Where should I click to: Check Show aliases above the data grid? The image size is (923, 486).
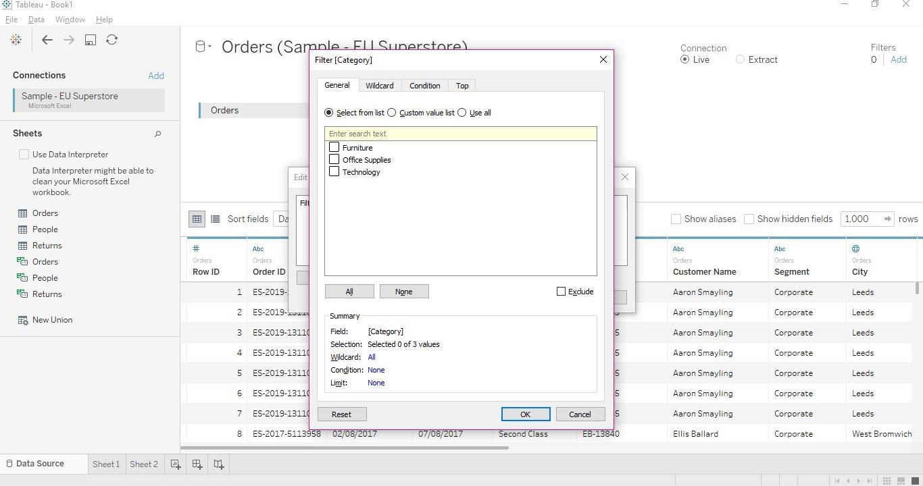point(676,219)
